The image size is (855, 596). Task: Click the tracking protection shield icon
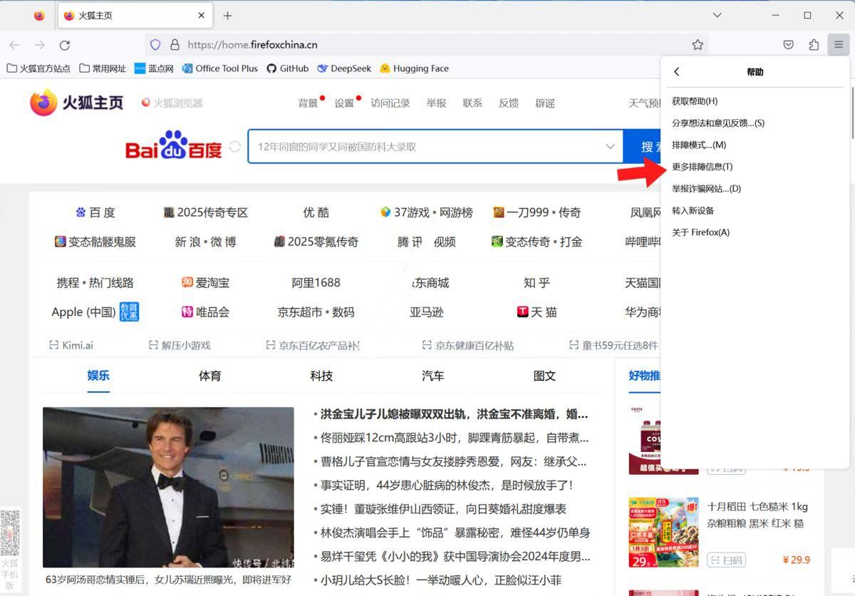155,45
